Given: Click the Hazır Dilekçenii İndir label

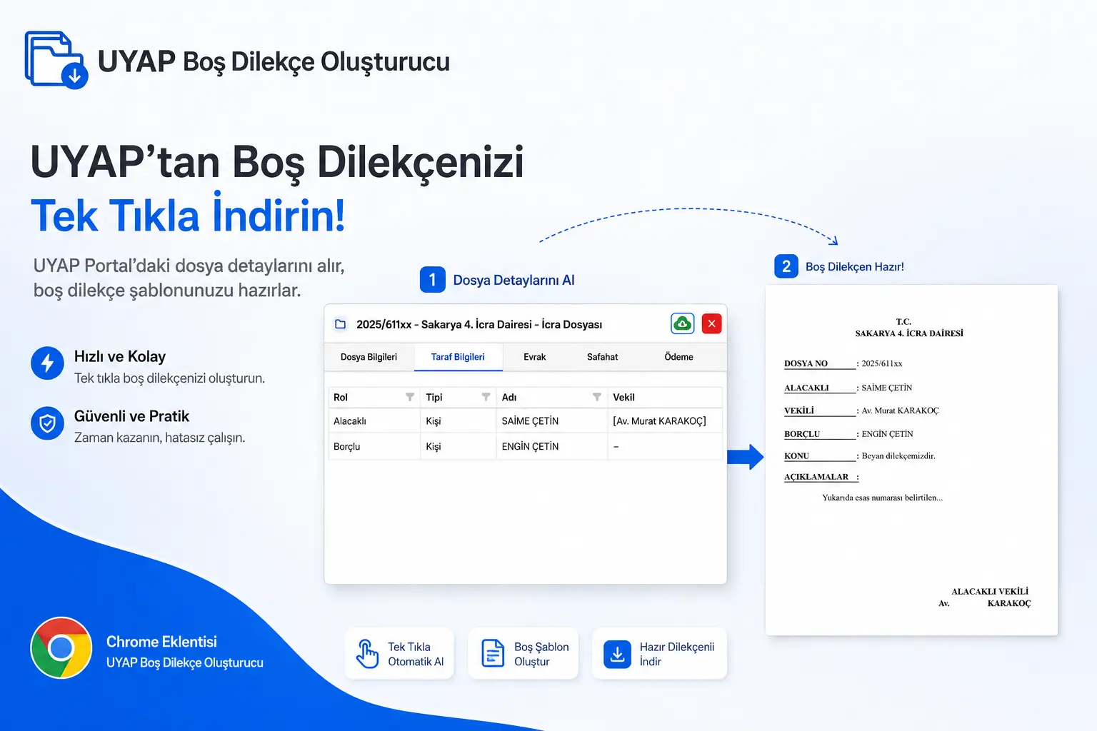Looking at the screenshot, I should pyautogui.click(x=676, y=654).
